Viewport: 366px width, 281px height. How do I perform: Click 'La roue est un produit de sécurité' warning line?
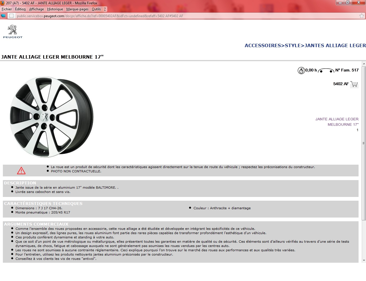[183, 167]
